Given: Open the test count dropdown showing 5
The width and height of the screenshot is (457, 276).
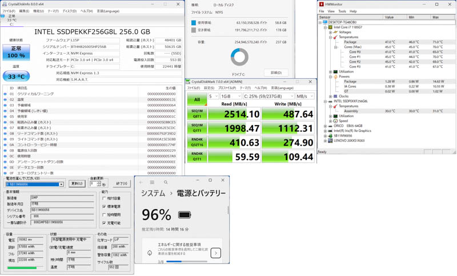Looking at the screenshot, I should pyautogui.click(x=213, y=96).
